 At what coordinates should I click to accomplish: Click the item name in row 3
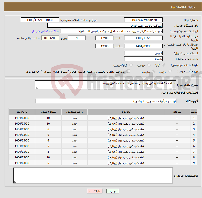click(126, 129)
